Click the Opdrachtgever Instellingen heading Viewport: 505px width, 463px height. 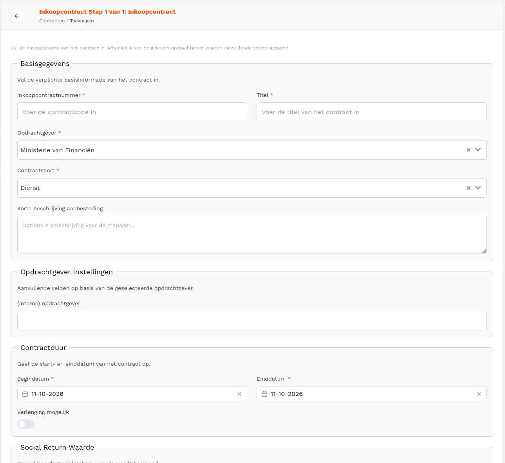[67, 272]
